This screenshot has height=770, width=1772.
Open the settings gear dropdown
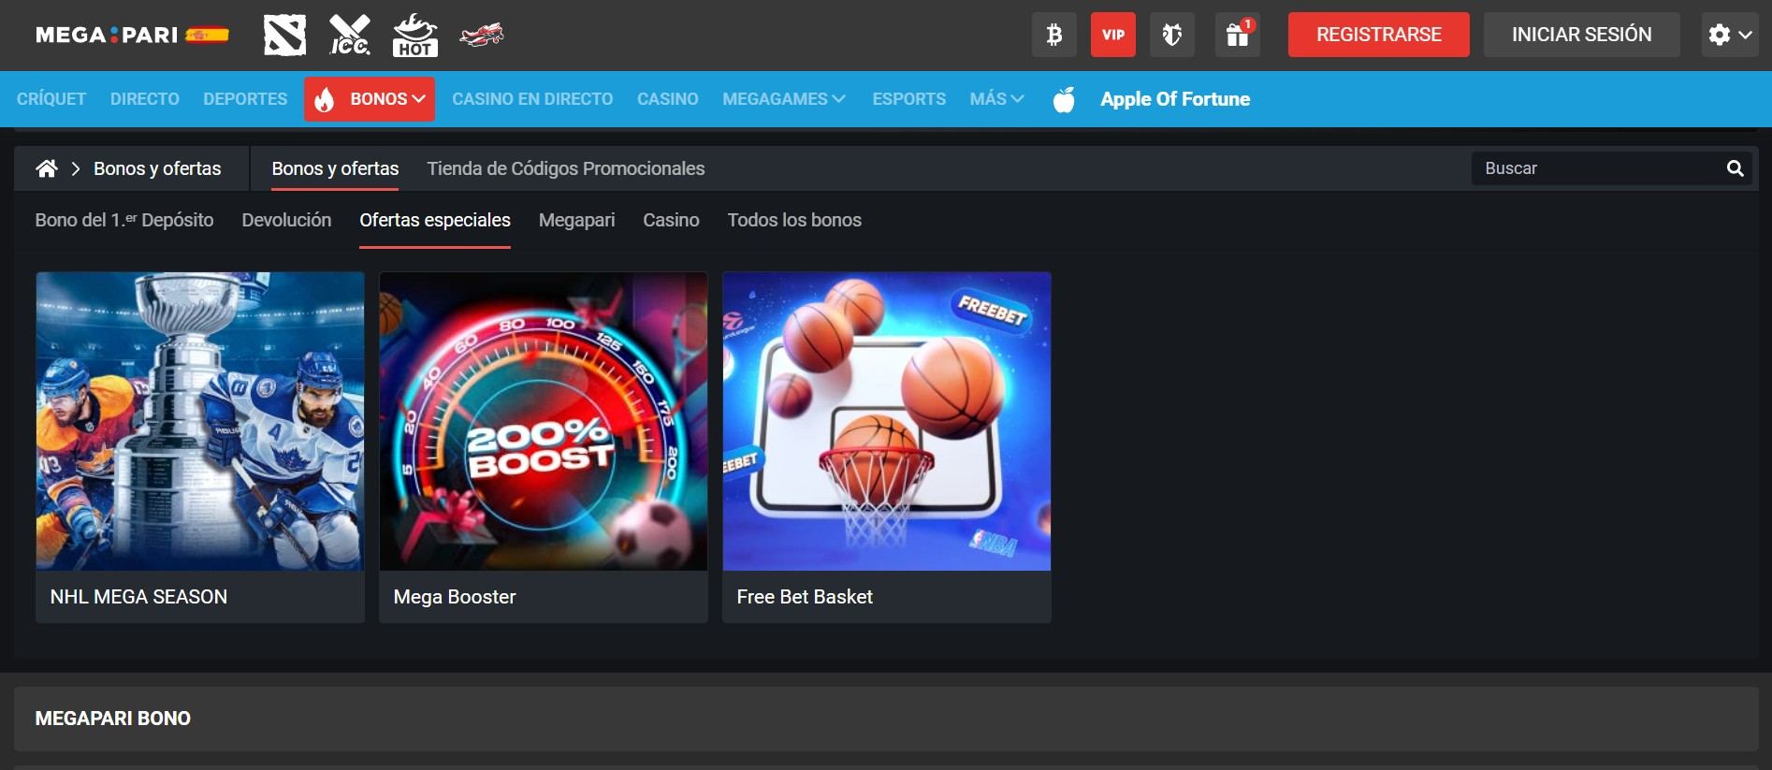pos(1730,35)
